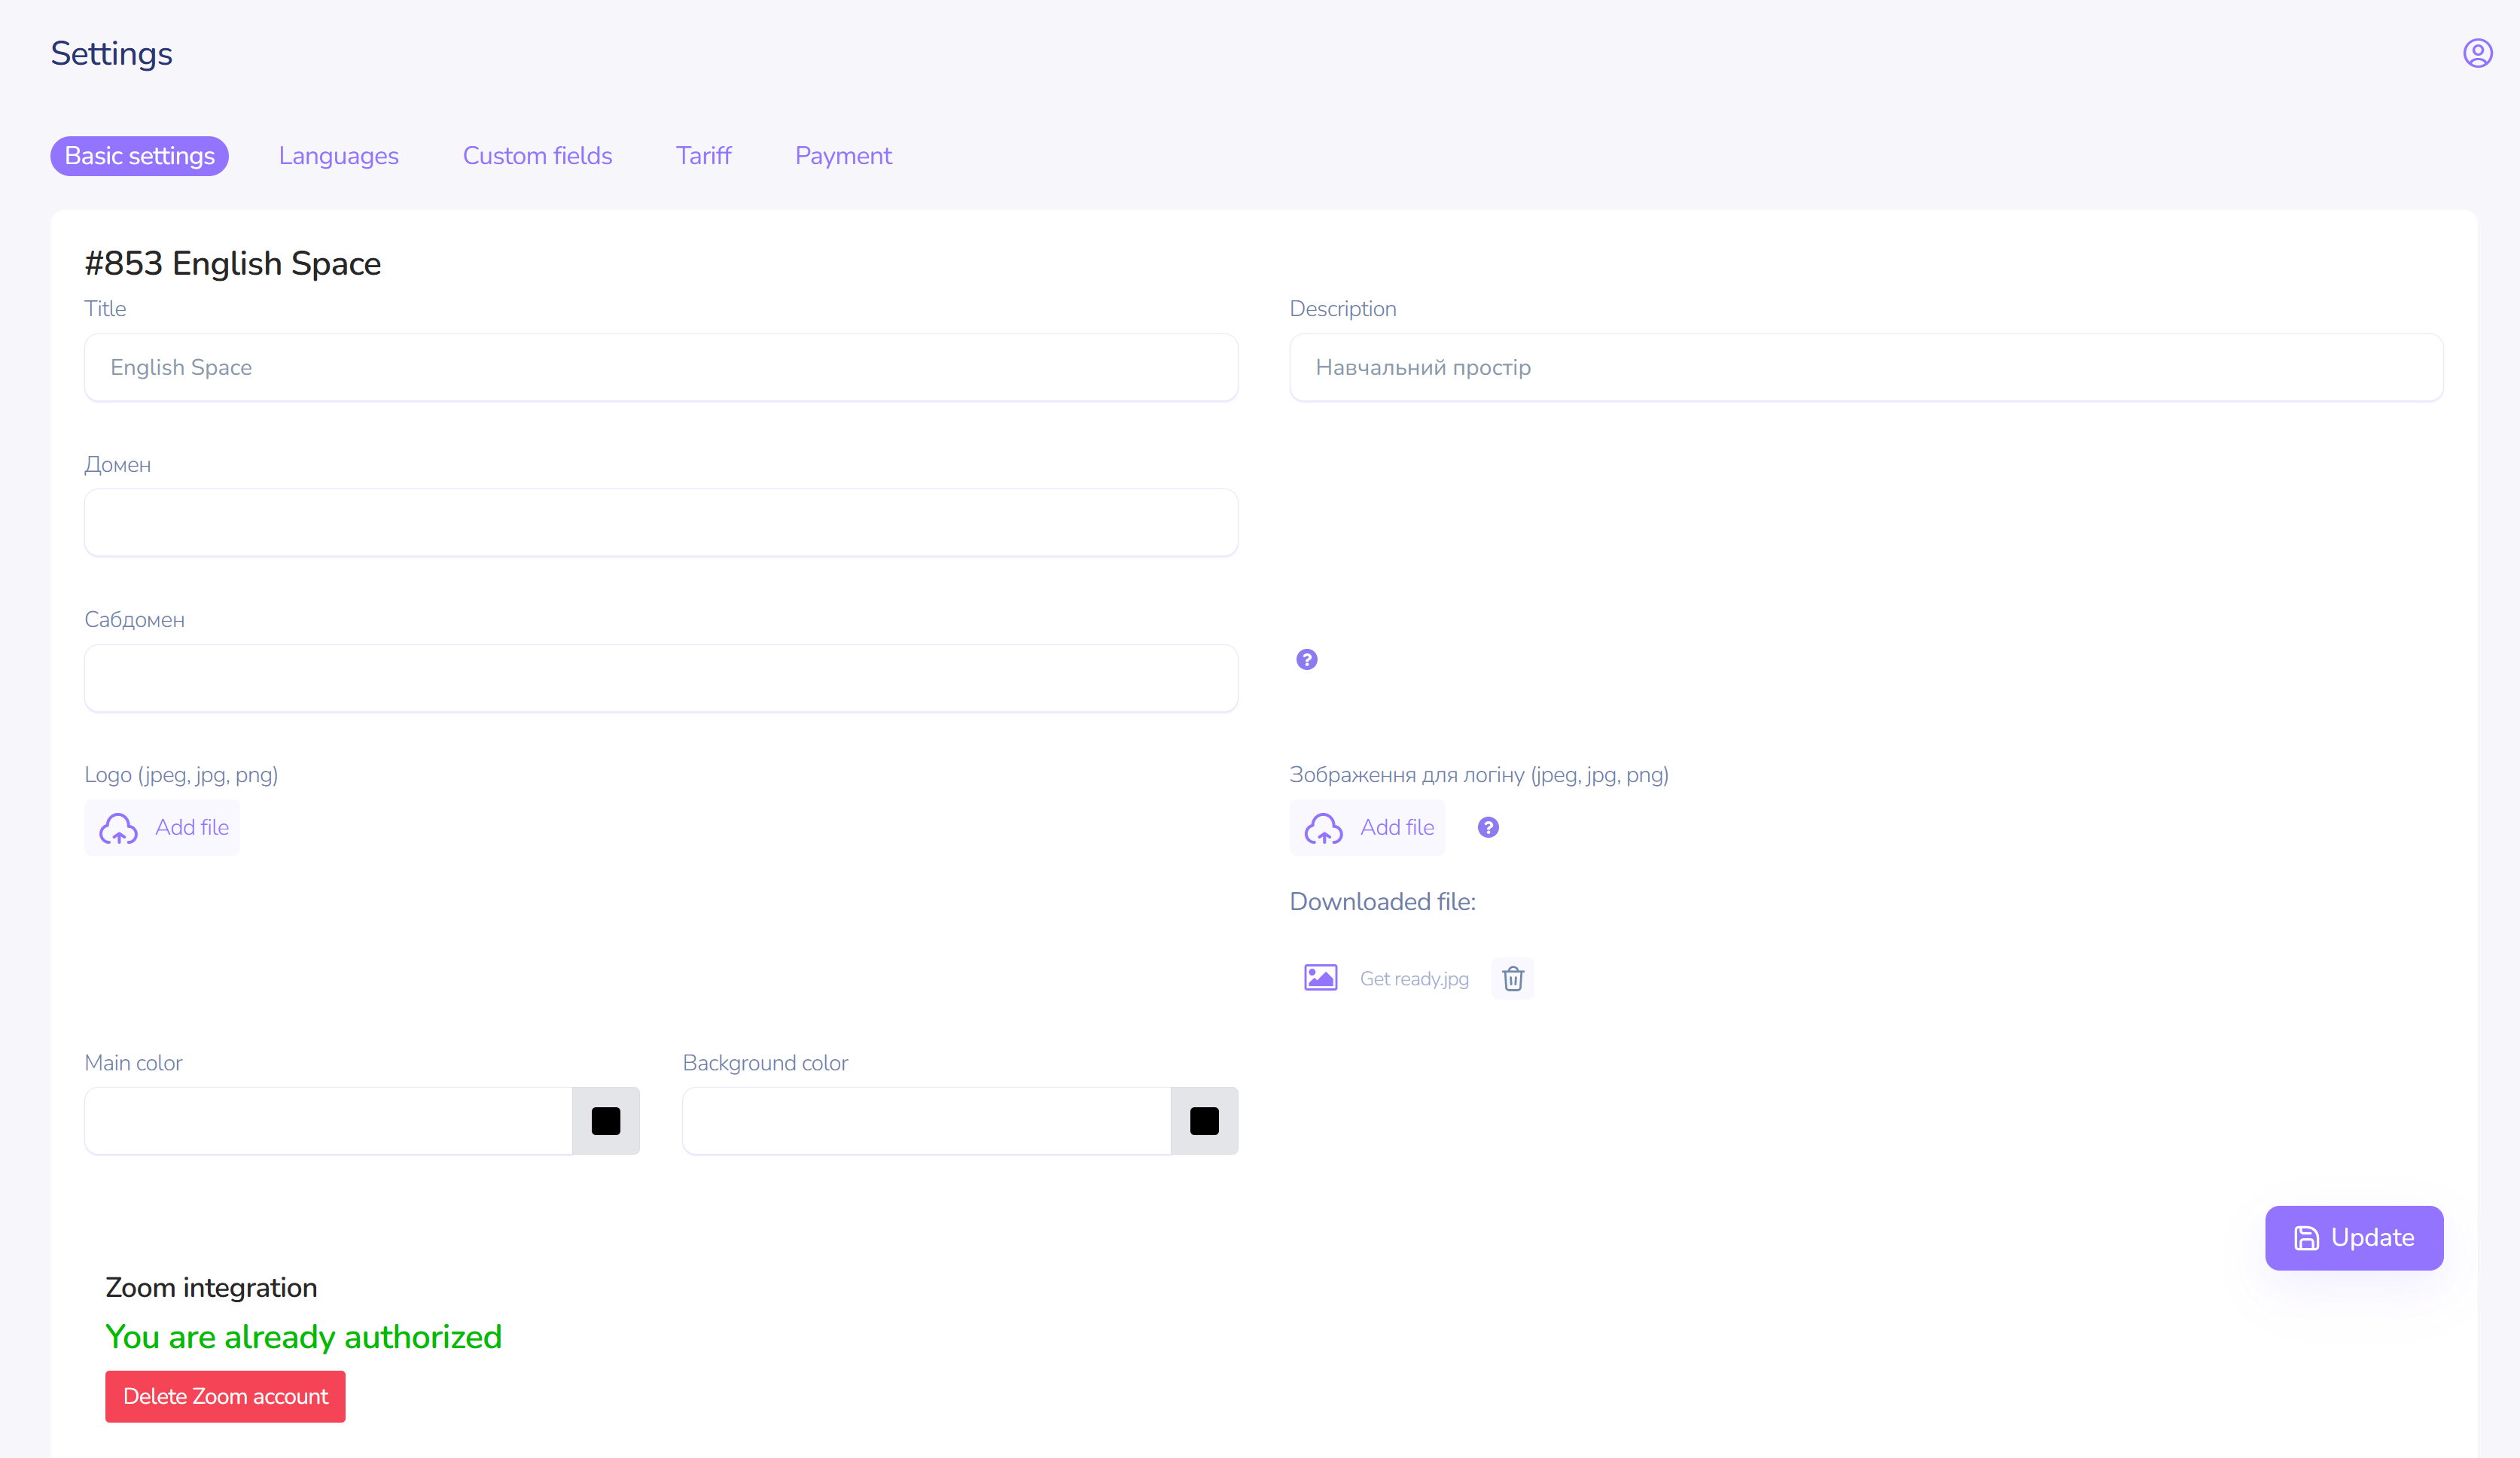2520x1458 pixels.
Task: Open the Custom fields tab
Action: 537,156
